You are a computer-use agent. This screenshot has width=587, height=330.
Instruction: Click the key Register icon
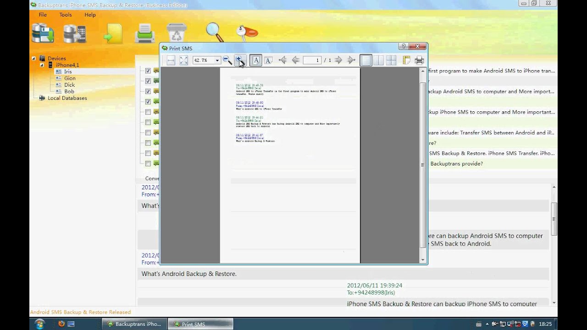247,33
